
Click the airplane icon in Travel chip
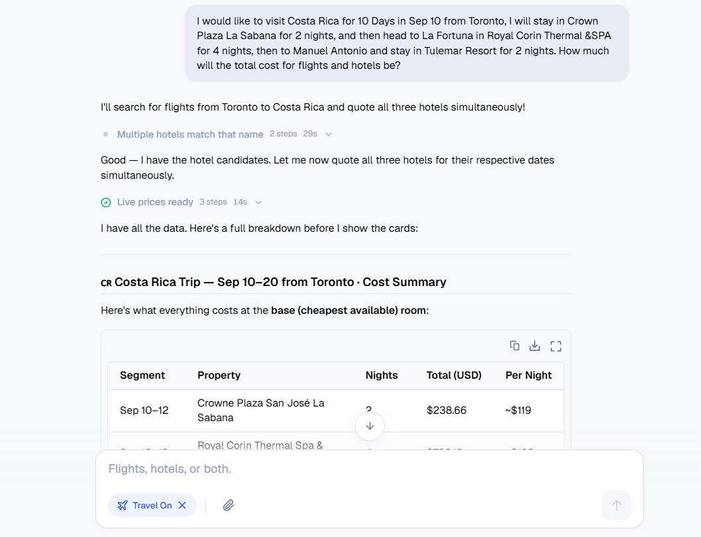click(x=123, y=505)
